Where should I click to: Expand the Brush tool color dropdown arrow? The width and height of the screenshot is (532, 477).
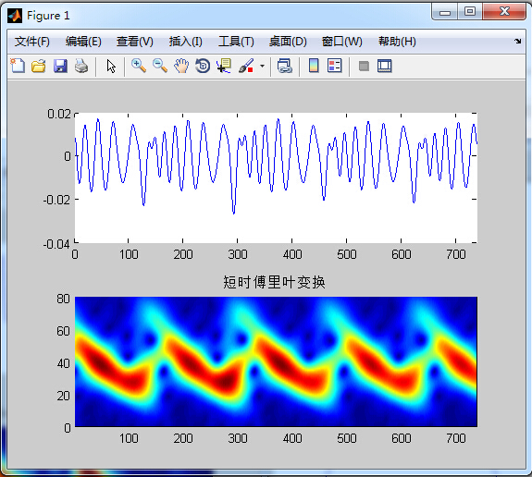click(262, 67)
